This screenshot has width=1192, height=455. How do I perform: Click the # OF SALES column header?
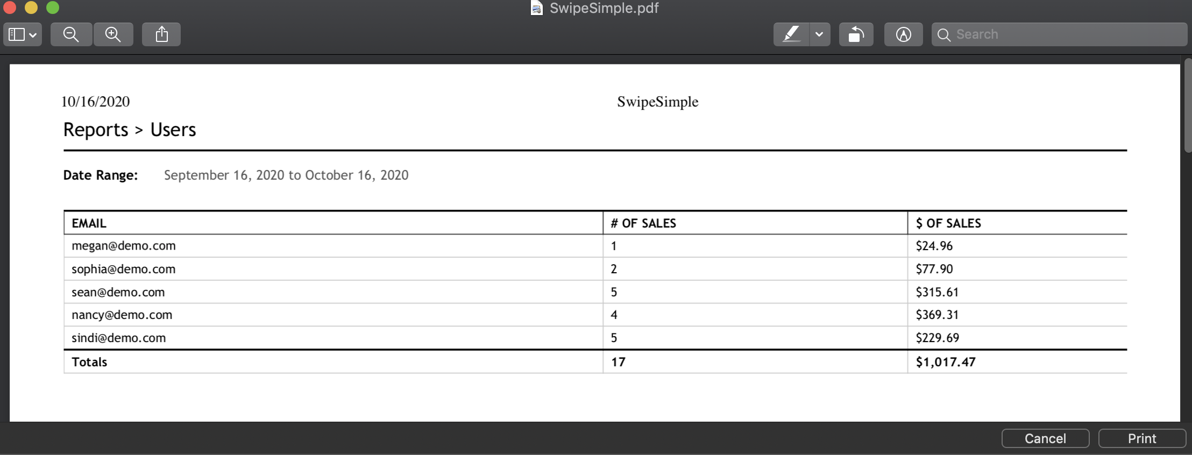[x=643, y=223]
